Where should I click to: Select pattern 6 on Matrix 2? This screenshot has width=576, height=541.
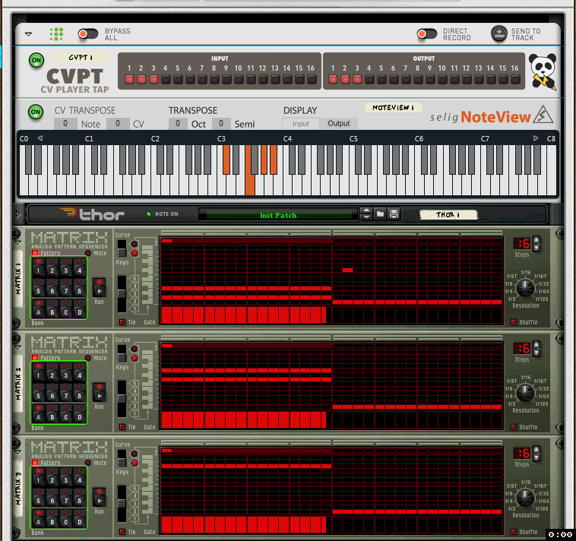pyautogui.click(x=52, y=392)
